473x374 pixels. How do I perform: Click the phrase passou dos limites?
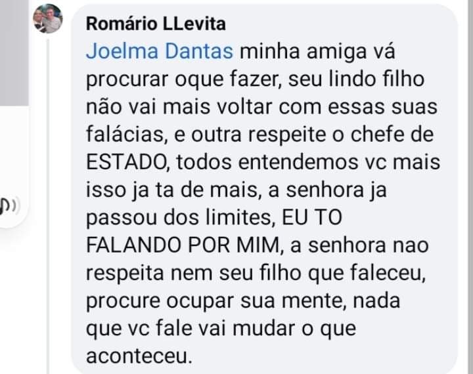tap(179, 218)
